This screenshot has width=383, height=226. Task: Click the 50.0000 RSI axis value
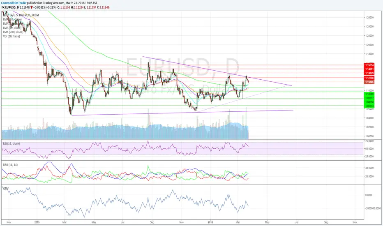coord(370,149)
